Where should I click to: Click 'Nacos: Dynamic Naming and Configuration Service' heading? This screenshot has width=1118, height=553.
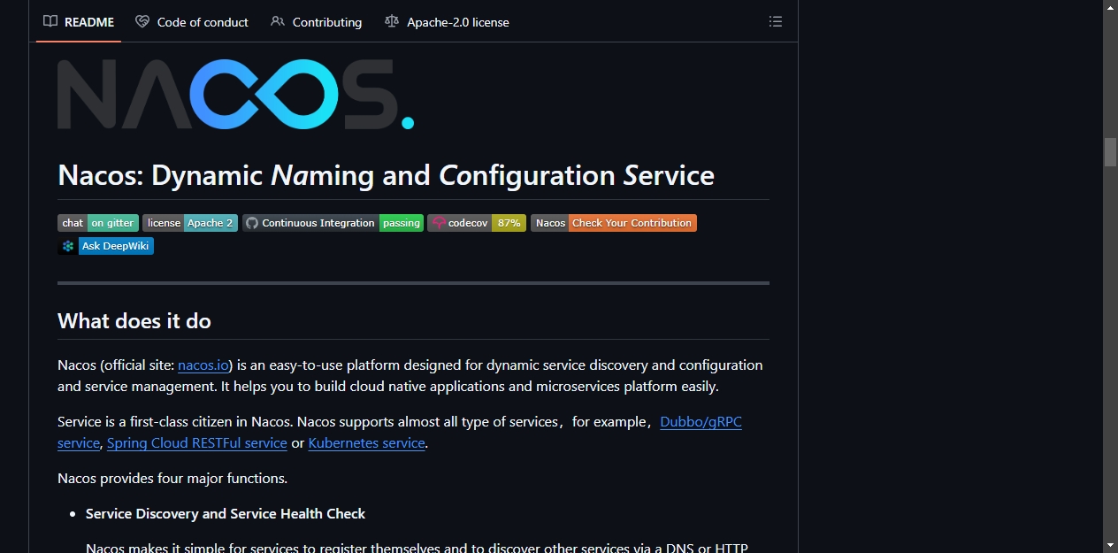pos(386,175)
